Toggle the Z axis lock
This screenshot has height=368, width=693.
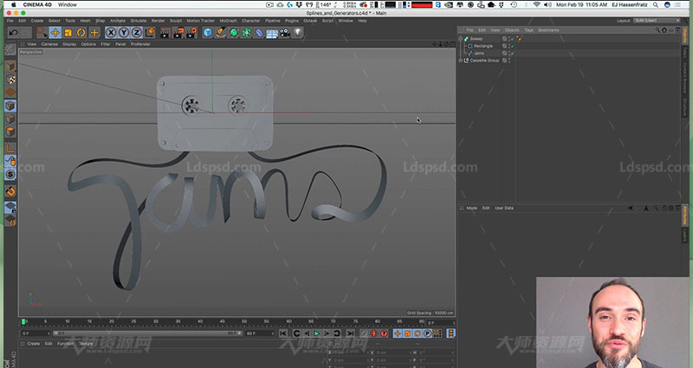click(137, 32)
